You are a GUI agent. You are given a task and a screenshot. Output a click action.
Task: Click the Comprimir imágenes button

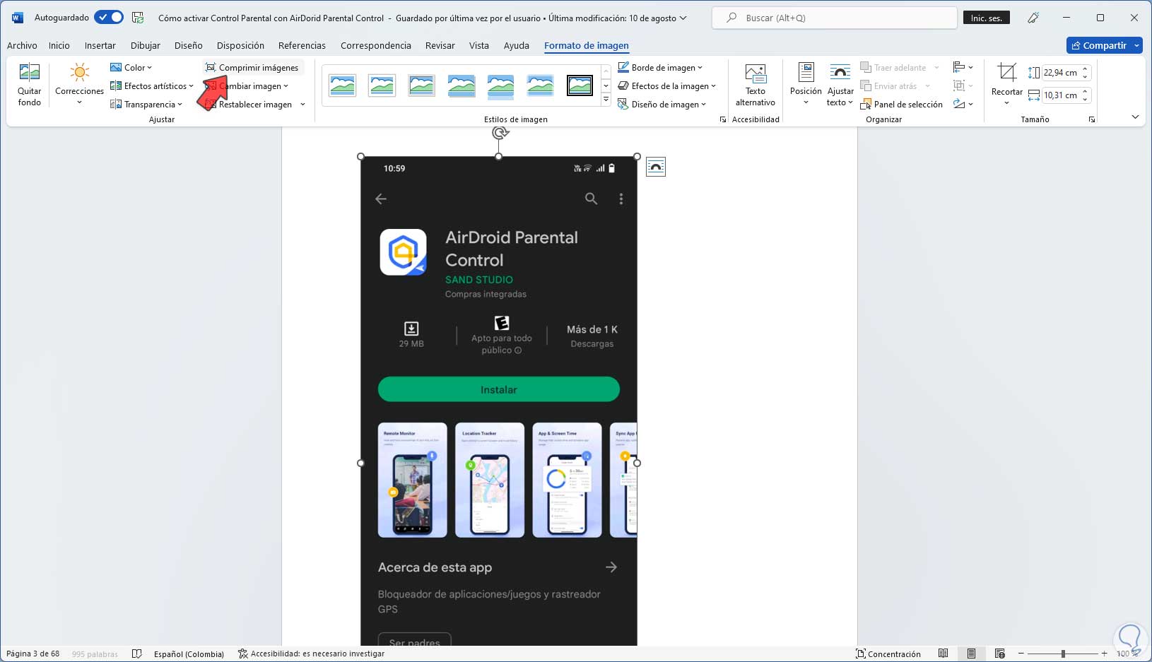[x=252, y=68]
